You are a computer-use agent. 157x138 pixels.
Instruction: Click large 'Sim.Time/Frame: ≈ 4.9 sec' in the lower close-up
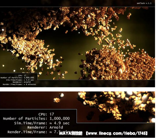pyautogui.click(x=42, y=123)
